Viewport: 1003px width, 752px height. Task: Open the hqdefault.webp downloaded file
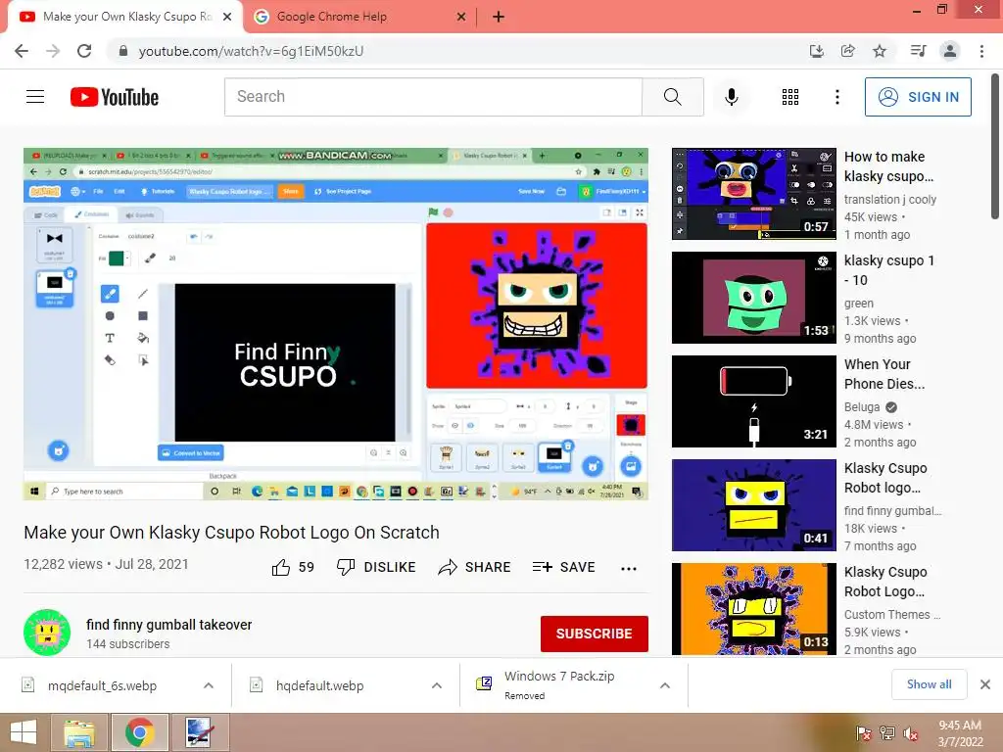pyautogui.click(x=320, y=685)
